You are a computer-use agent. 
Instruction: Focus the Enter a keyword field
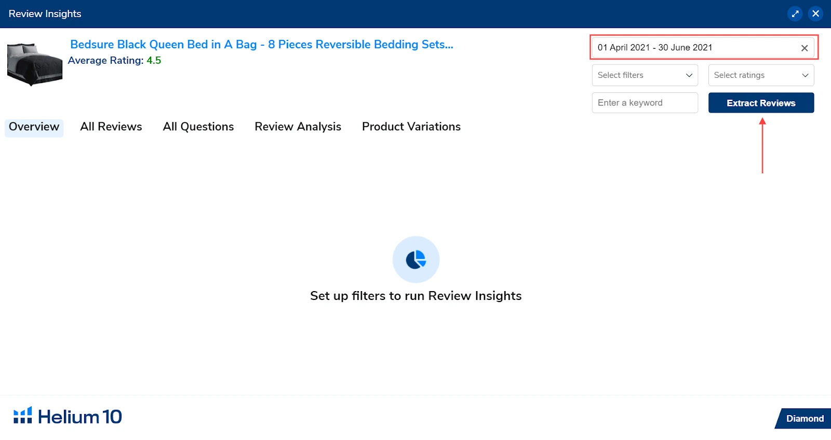[x=645, y=103]
